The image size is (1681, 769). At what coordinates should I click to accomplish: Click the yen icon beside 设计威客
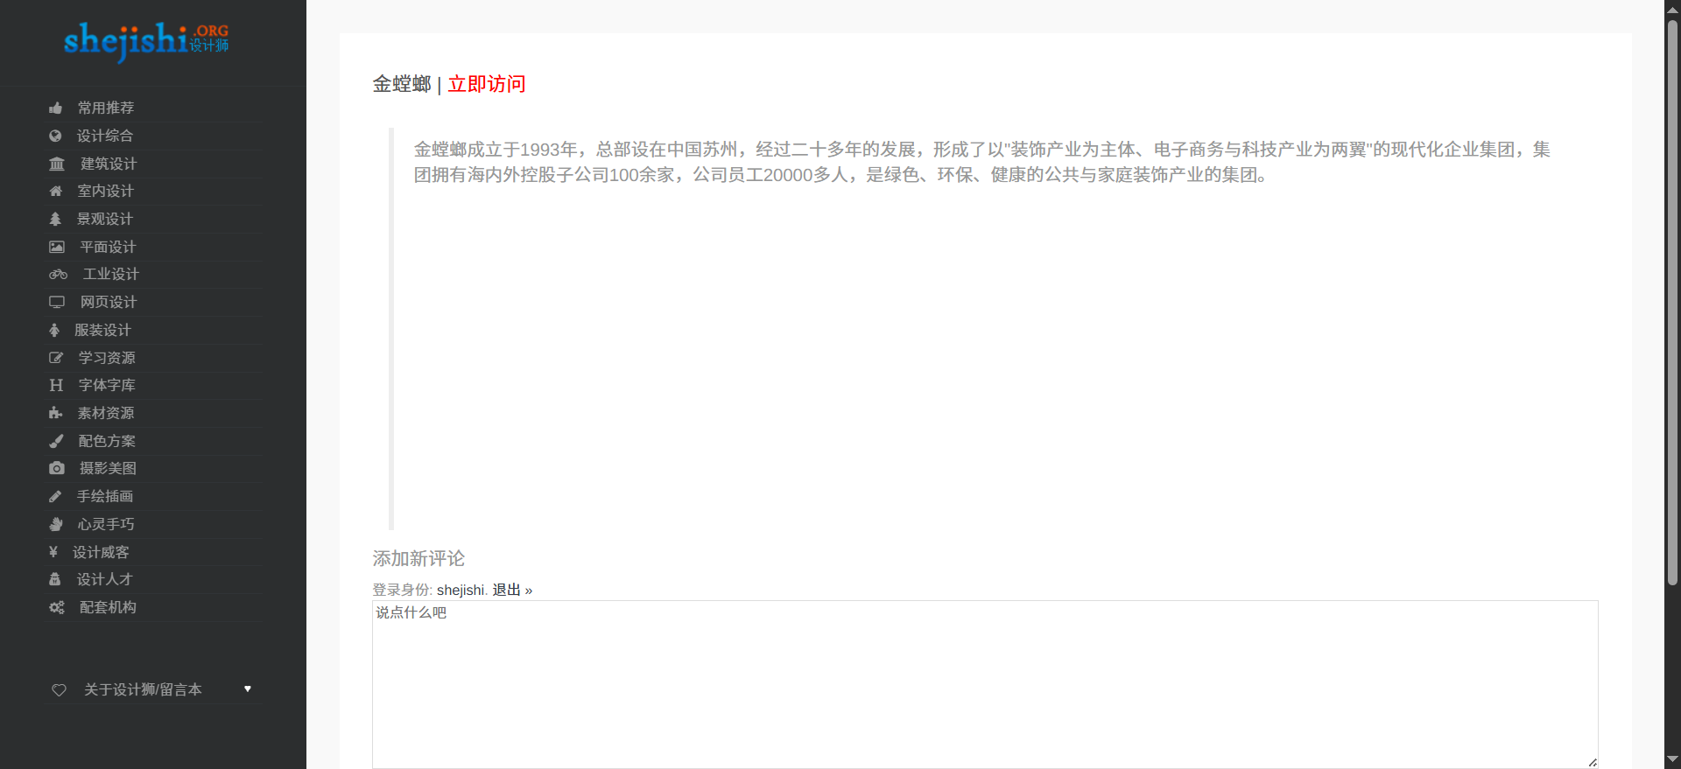click(53, 552)
